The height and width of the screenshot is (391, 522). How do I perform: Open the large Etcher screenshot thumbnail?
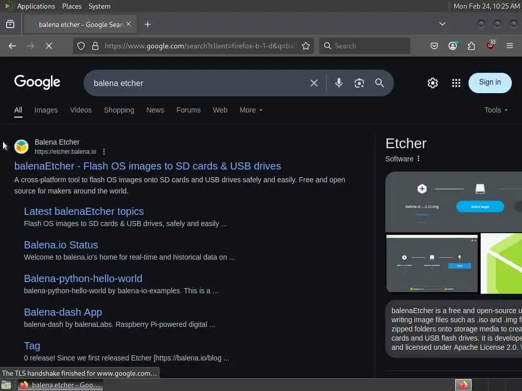coord(453,202)
